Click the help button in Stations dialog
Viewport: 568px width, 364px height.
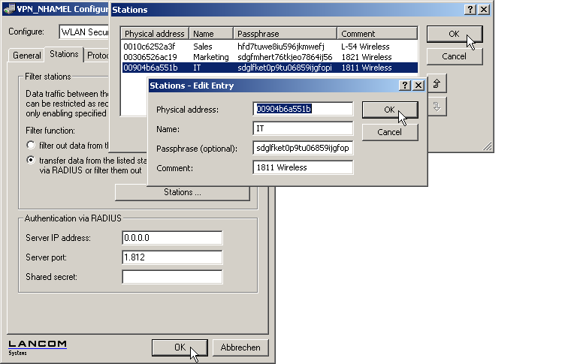tap(470, 10)
